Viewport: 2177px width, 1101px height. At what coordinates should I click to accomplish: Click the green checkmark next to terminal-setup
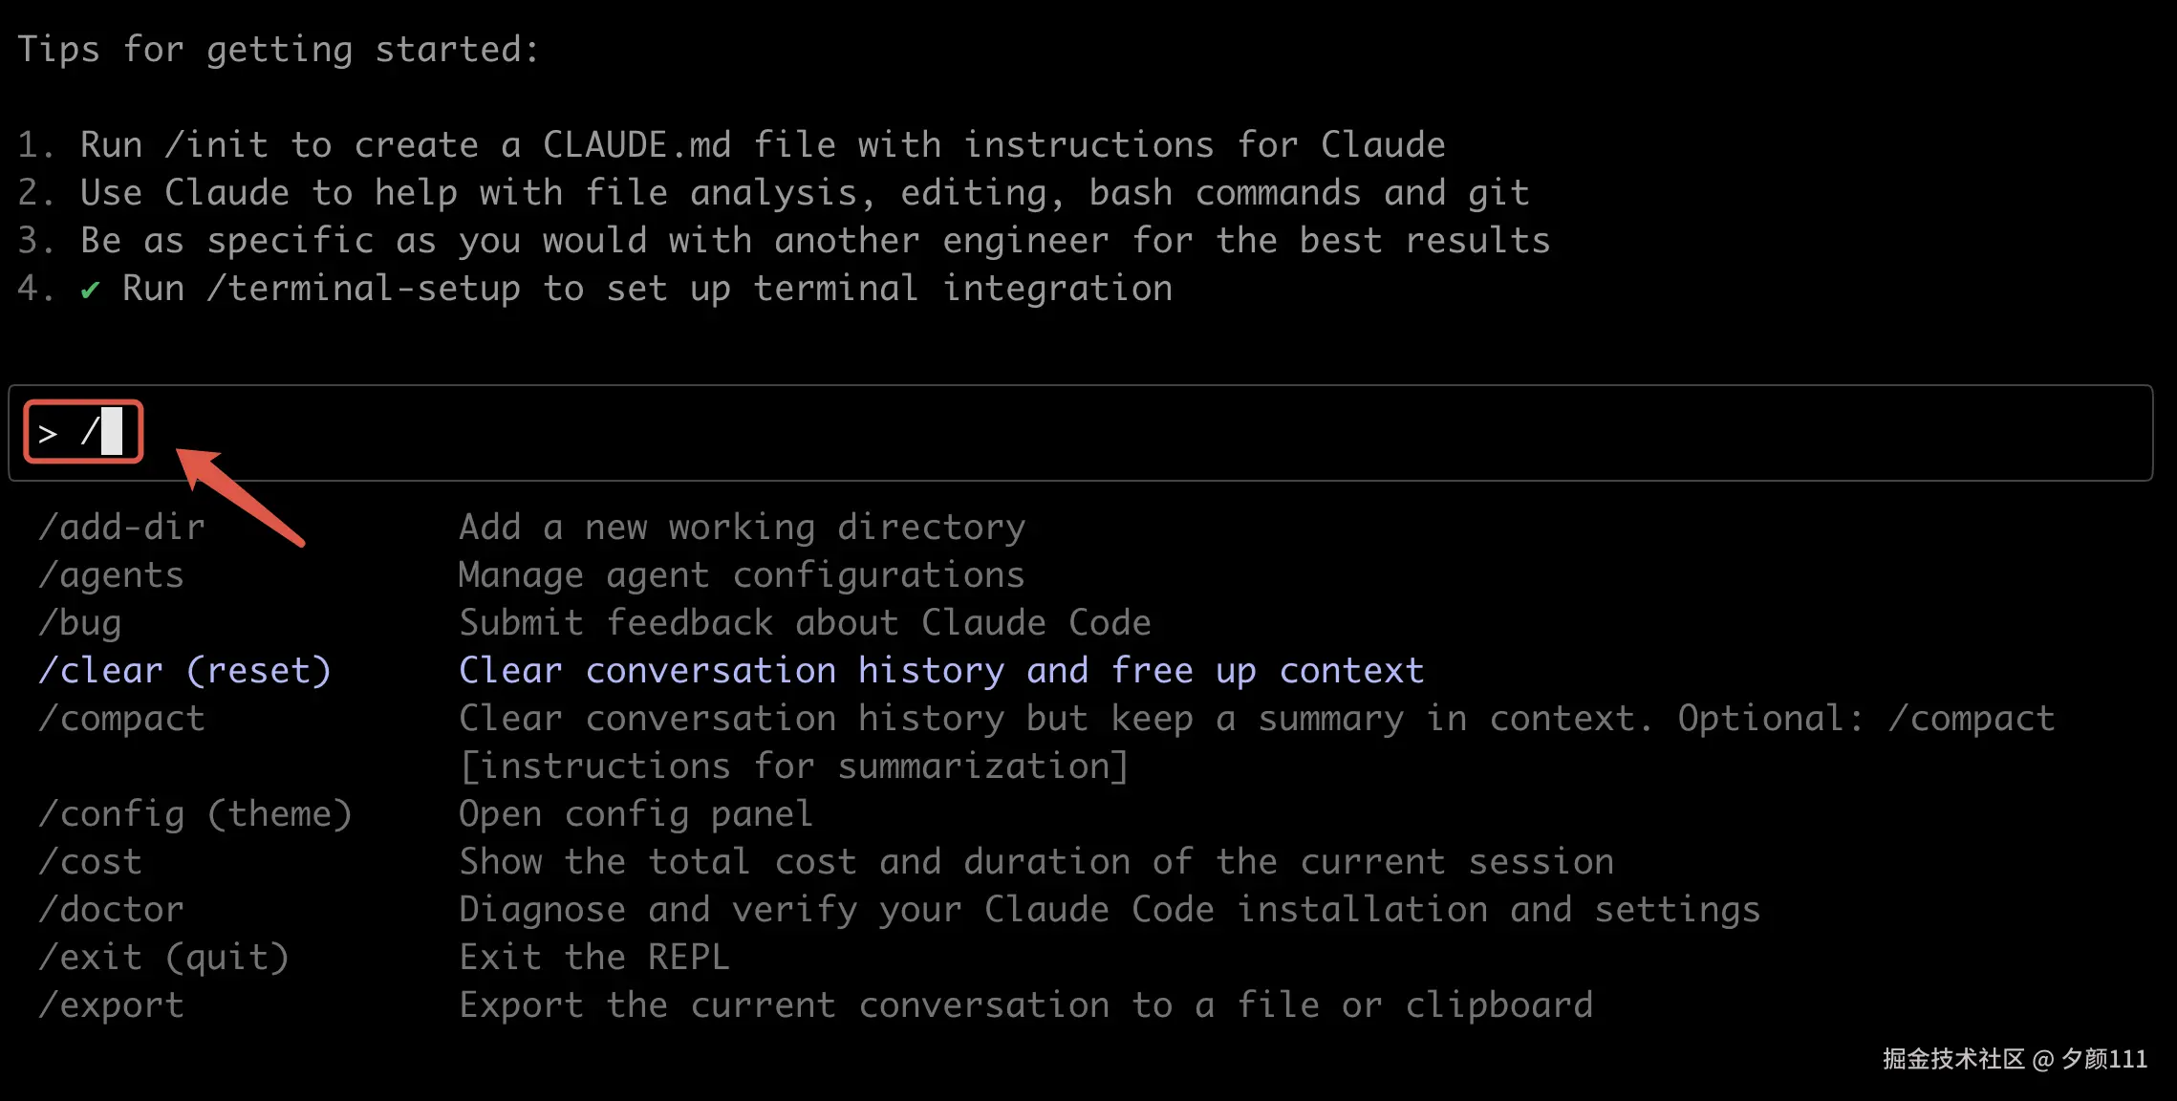point(90,290)
